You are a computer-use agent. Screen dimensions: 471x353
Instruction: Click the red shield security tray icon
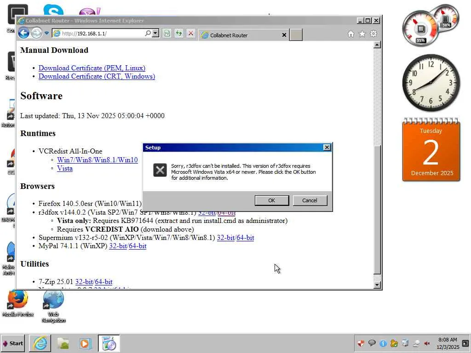[x=361, y=343]
